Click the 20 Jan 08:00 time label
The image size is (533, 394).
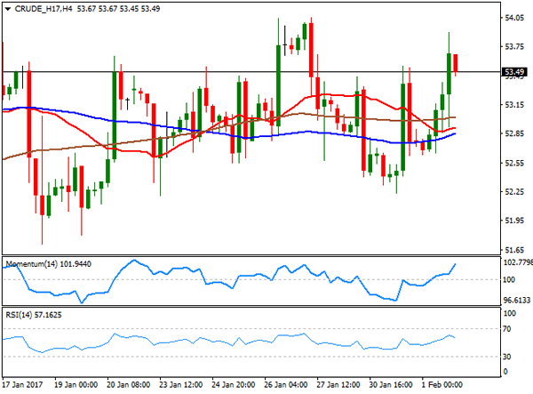128,385
